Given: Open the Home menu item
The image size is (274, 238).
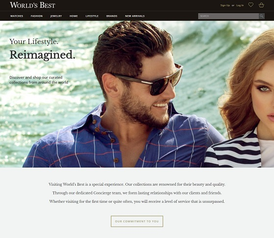Looking at the screenshot, I should click(x=74, y=16).
